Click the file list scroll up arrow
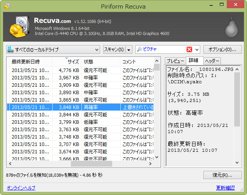 [x=157, y=61]
